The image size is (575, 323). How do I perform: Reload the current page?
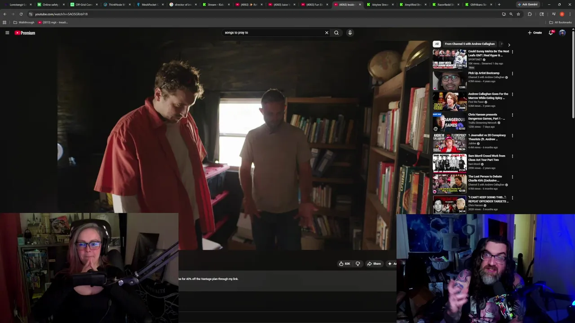point(21,14)
